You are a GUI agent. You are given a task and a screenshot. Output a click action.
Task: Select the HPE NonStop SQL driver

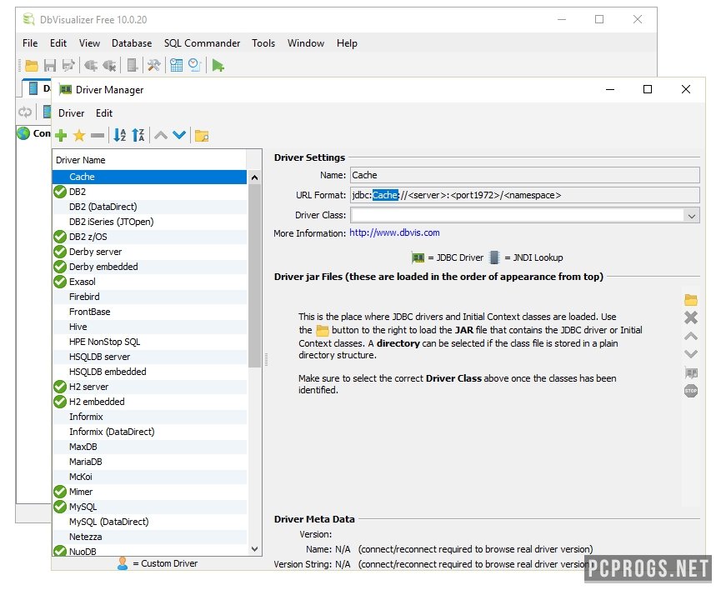click(x=149, y=342)
